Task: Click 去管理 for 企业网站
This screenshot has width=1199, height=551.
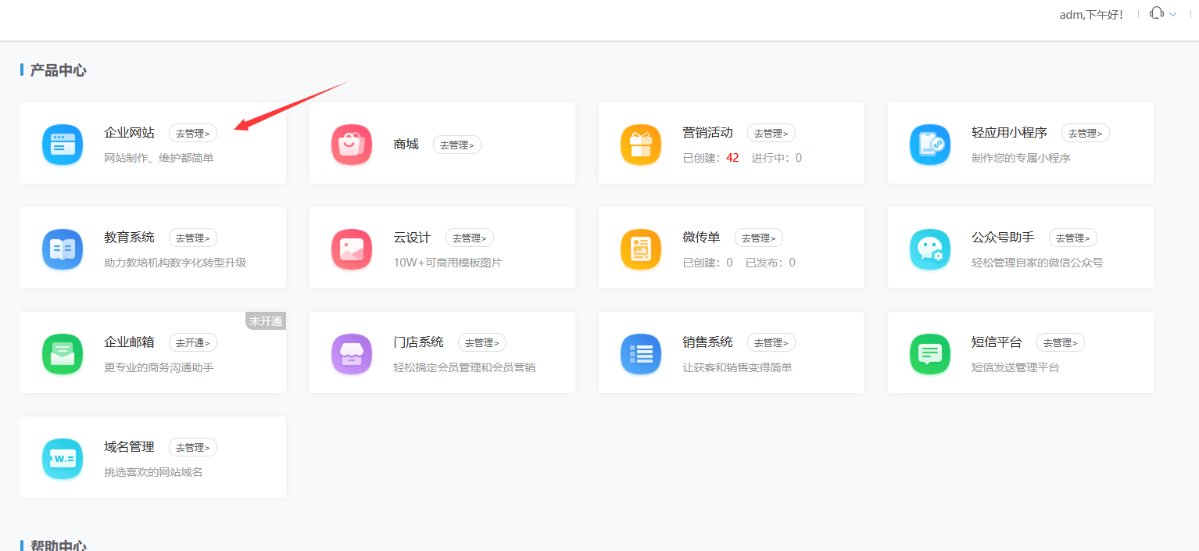Action: coord(192,133)
